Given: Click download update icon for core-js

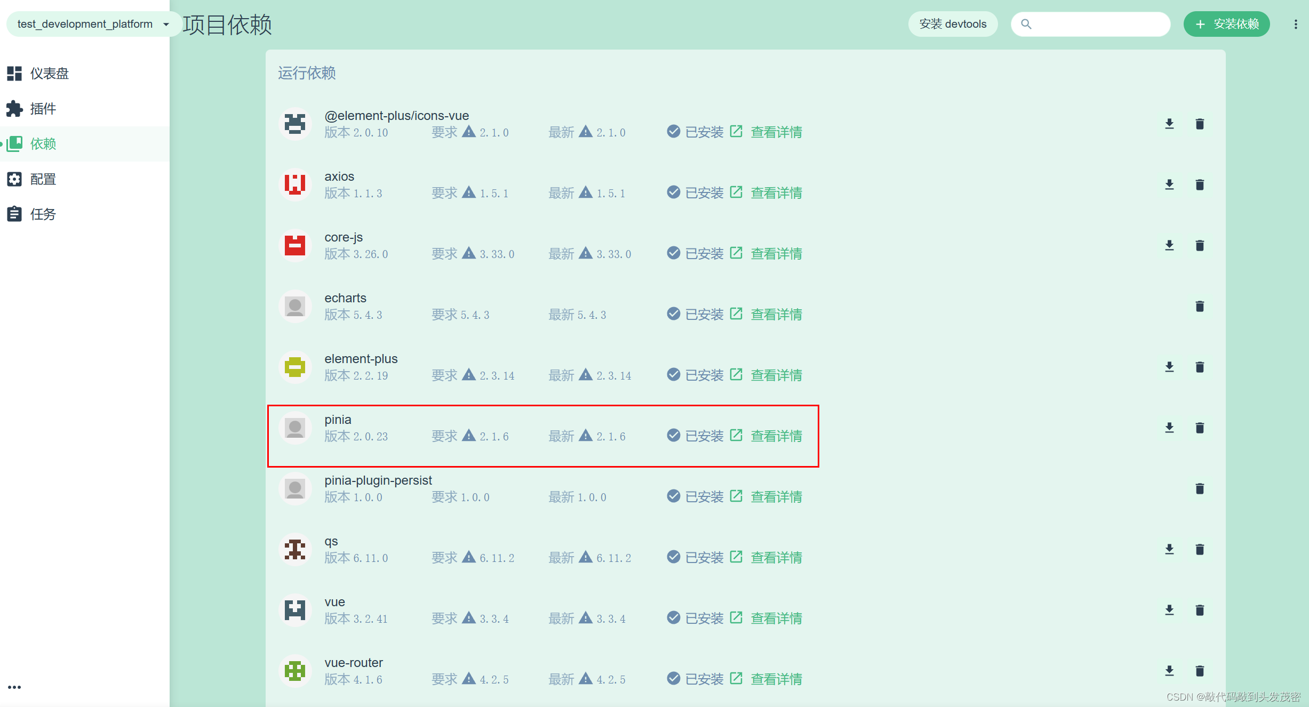Looking at the screenshot, I should [1169, 245].
